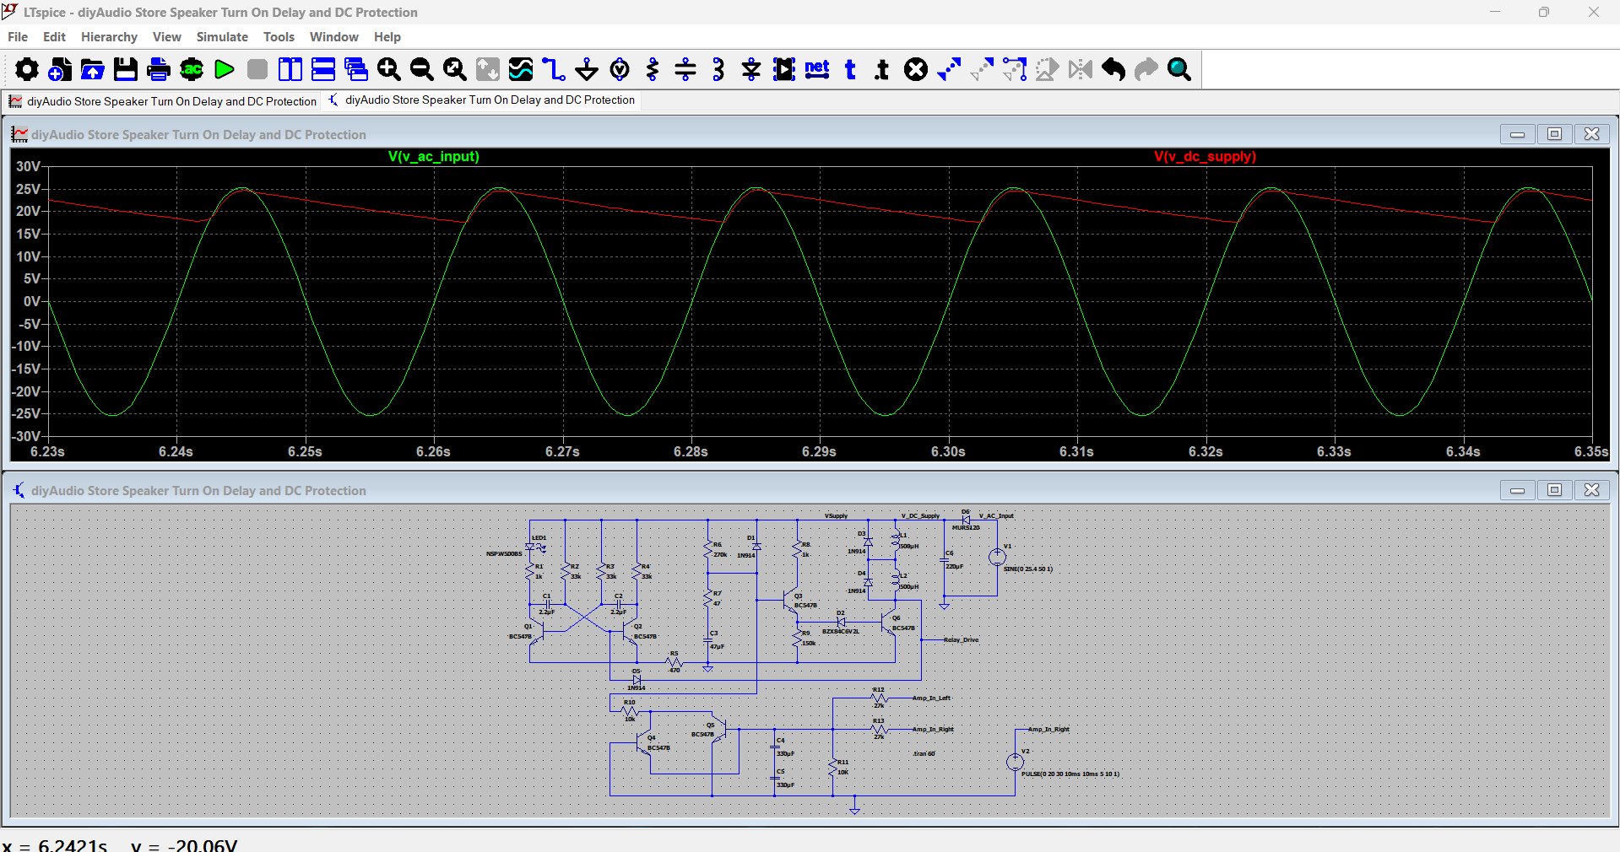Select the Capacitor tool
1620x852 pixels.
click(x=685, y=69)
